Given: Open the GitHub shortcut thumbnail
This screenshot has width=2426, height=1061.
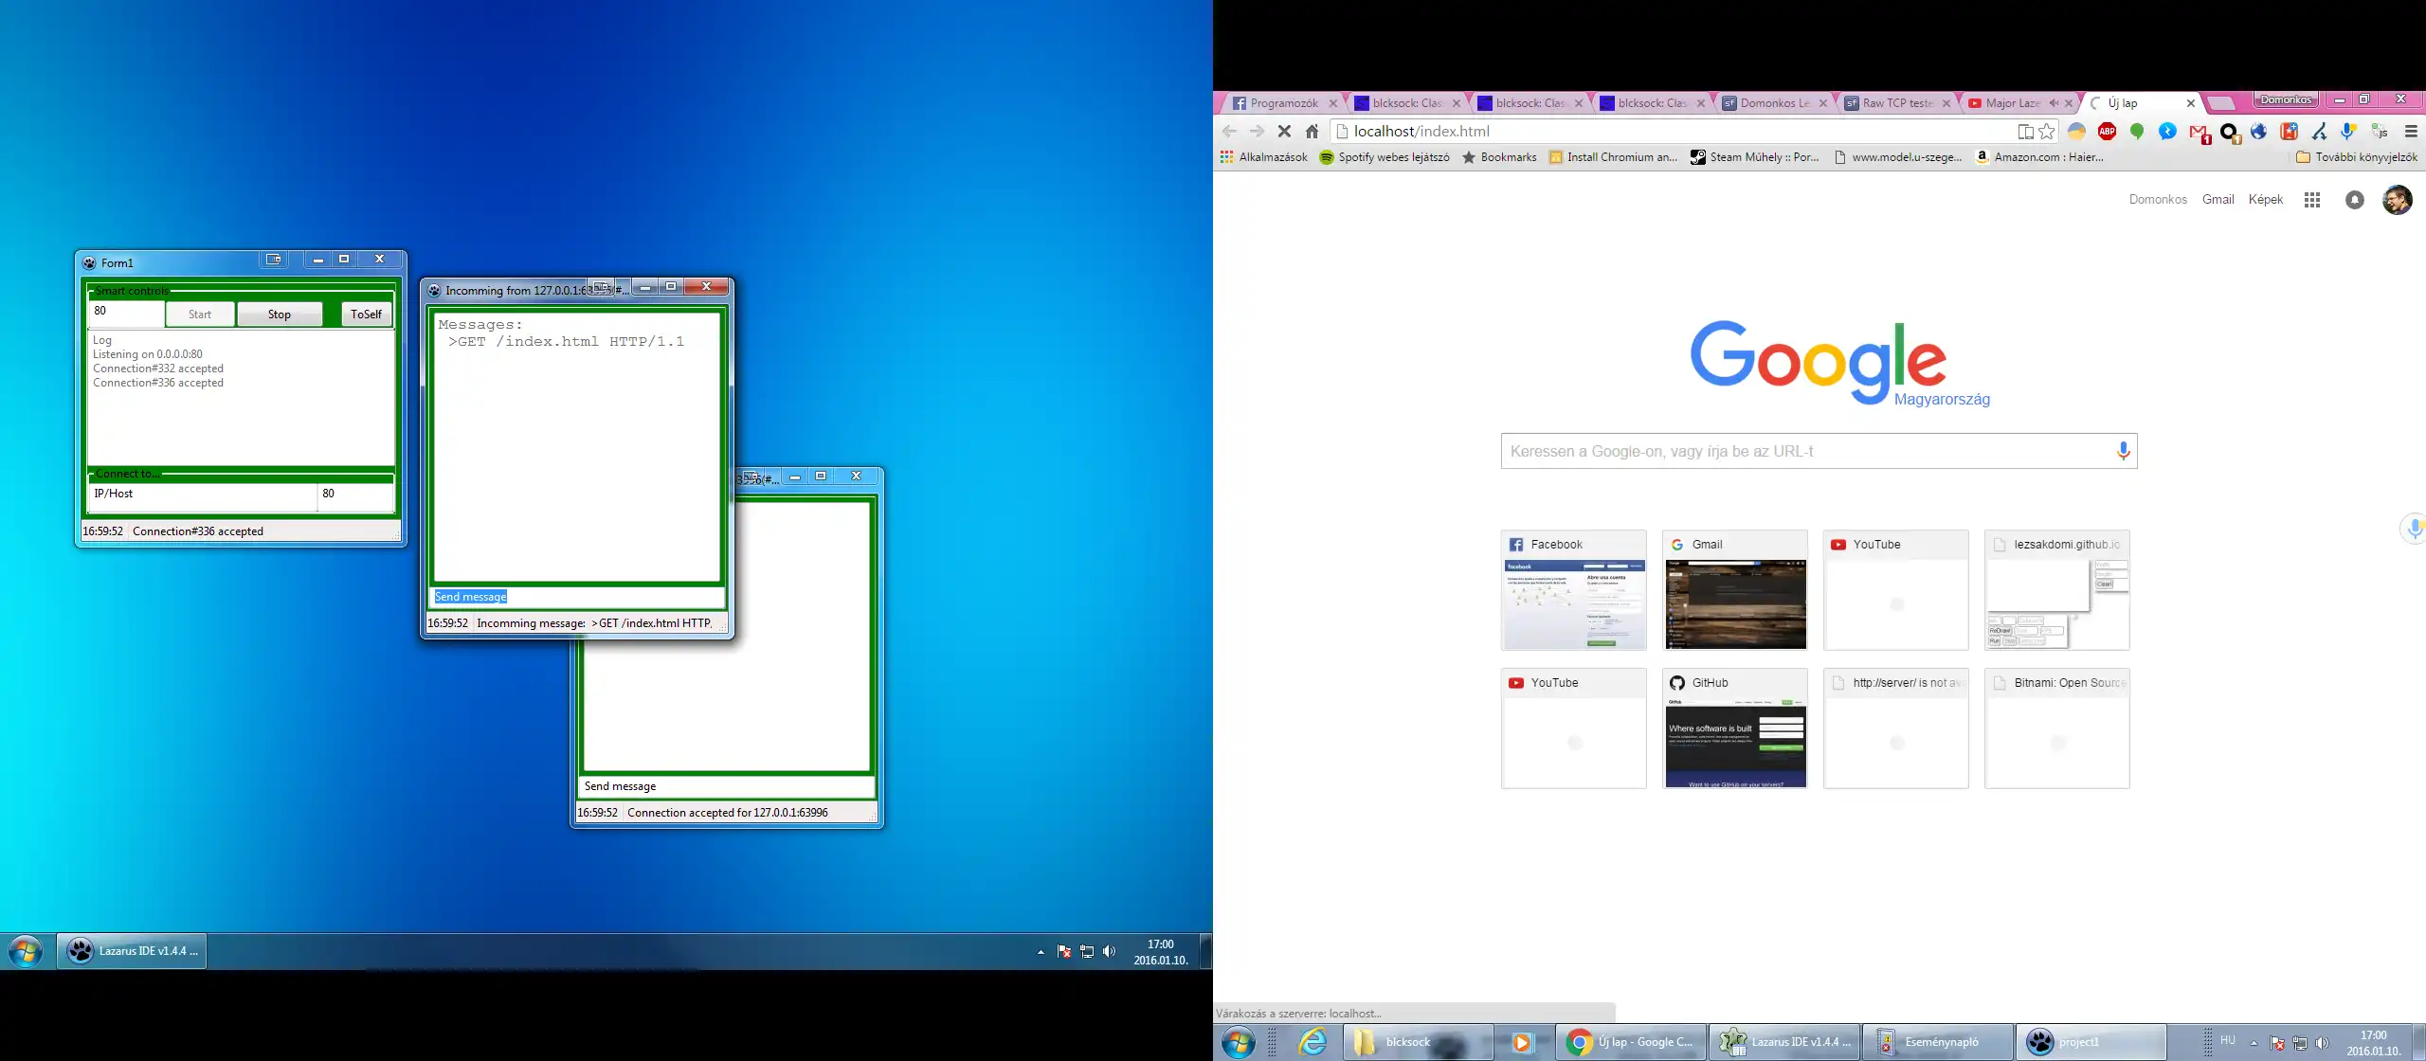Looking at the screenshot, I should 1734,727.
